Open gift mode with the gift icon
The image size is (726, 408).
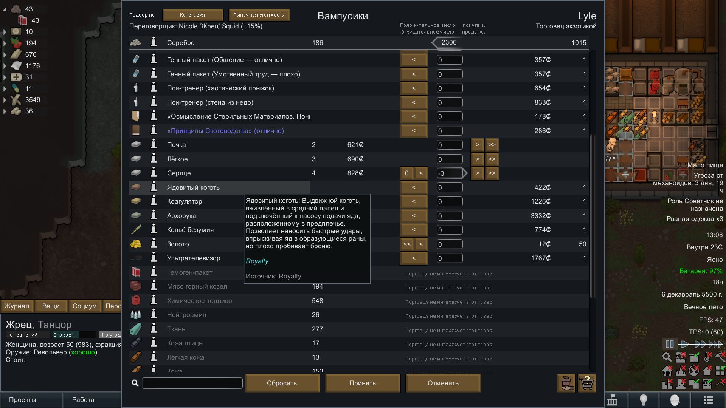566,383
